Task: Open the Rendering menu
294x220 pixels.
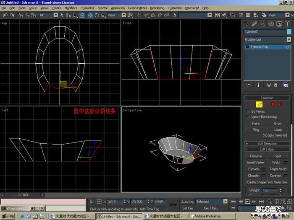Action: (157, 8)
